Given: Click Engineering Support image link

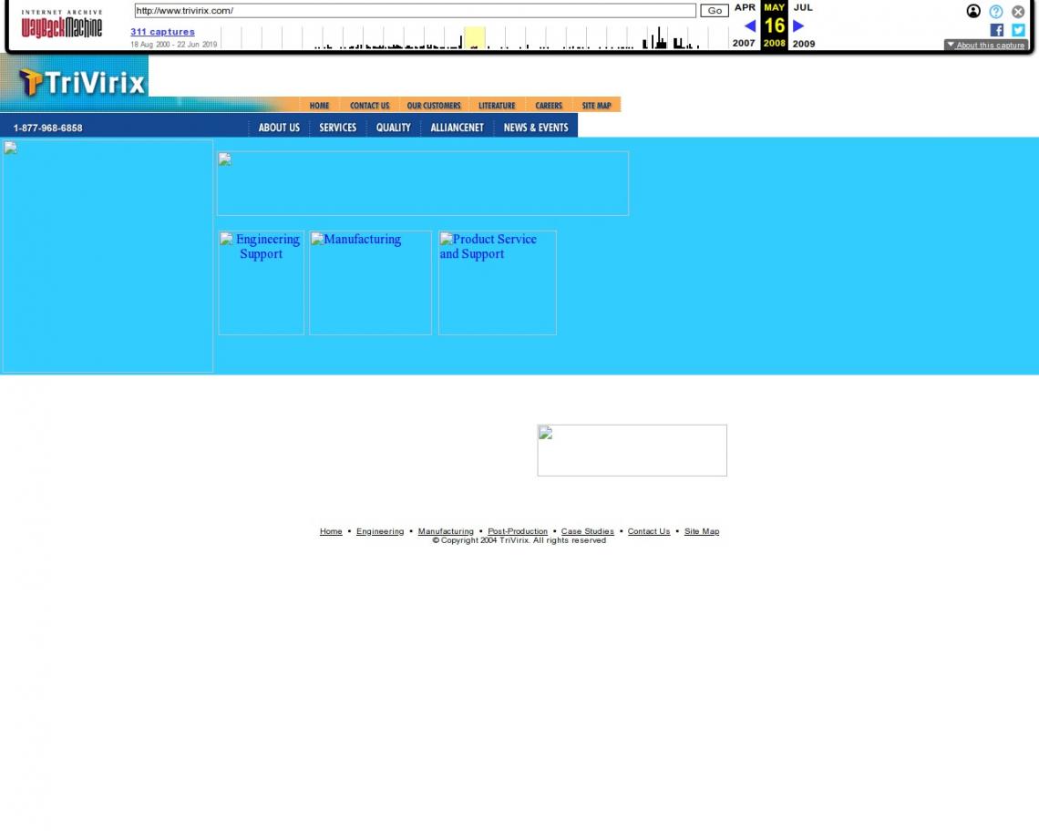Looking at the screenshot, I should 261,283.
